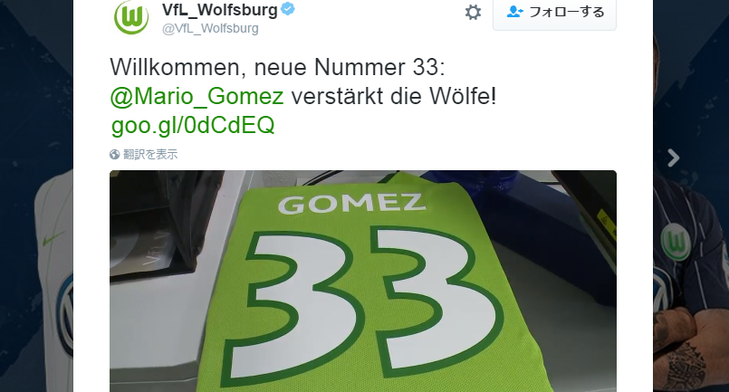Open the goo.gl/0dCdEQ link
Image resolution: width=729 pixels, height=392 pixels.
coord(193,125)
